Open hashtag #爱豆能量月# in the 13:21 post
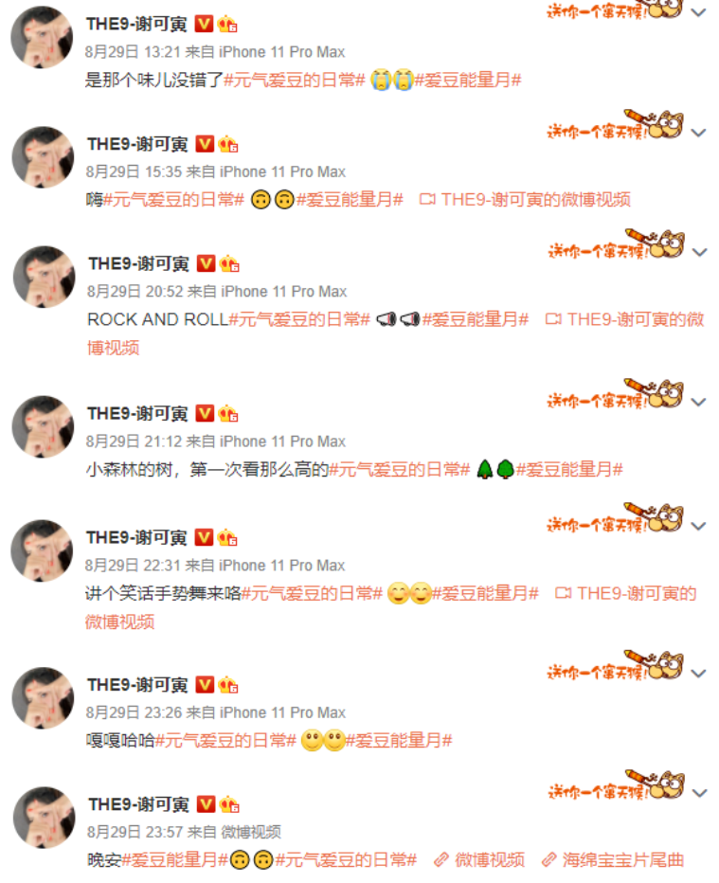The width and height of the screenshot is (719, 883). point(468,80)
